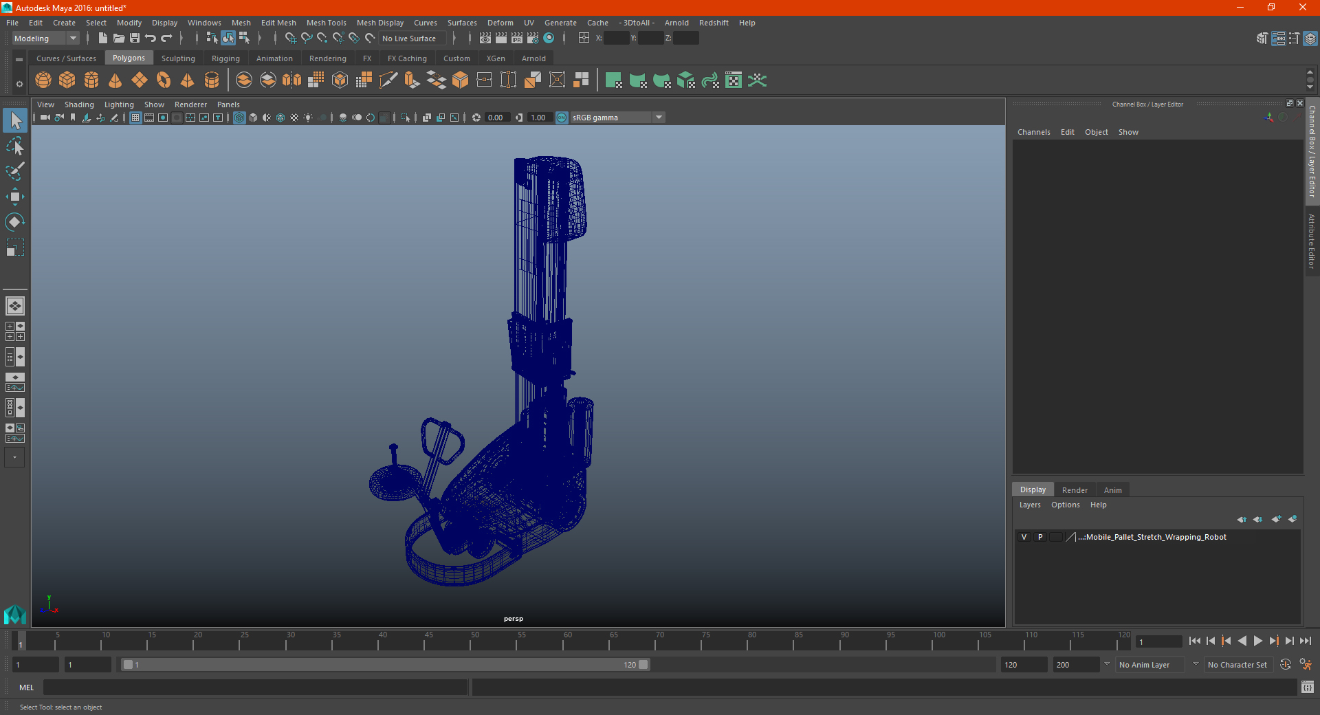Create a polygon cube from the shelf
The height and width of the screenshot is (715, 1320).
pos(67,80)
